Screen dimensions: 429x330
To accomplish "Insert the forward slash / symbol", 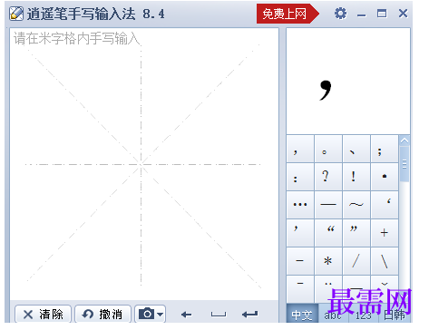I will pos(356,261).
